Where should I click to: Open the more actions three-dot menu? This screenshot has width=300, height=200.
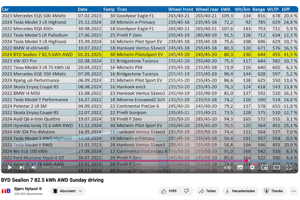click(x=294, y=191)
